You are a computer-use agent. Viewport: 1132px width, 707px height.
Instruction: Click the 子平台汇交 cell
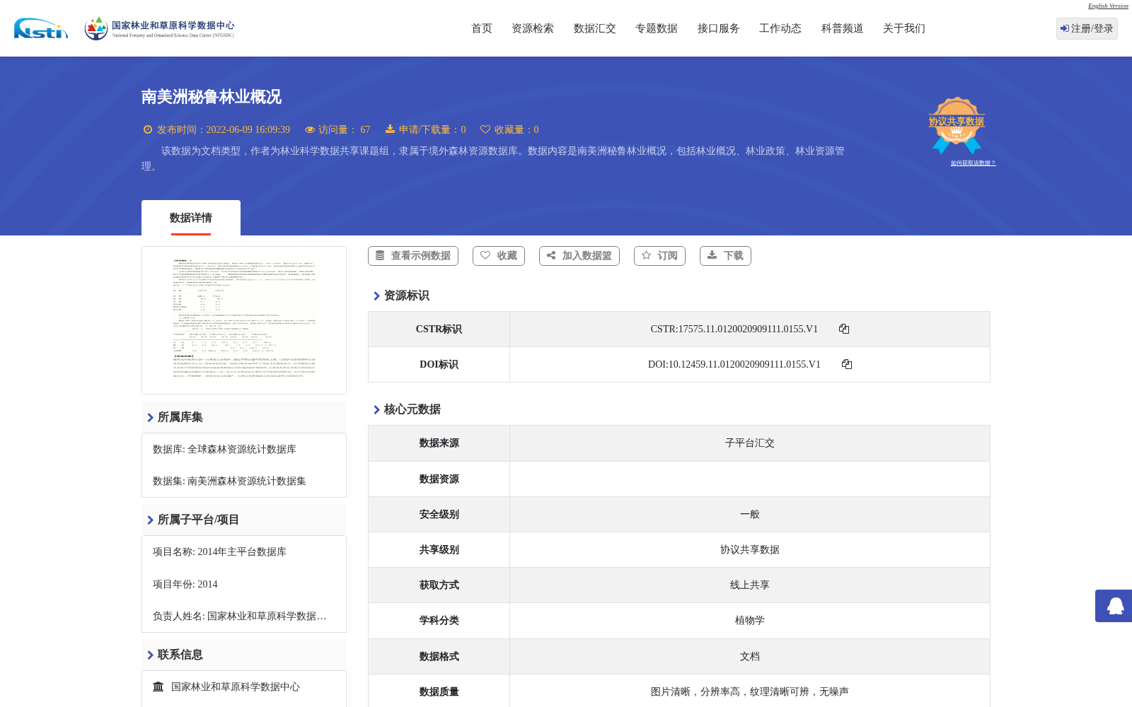(750, 443)
